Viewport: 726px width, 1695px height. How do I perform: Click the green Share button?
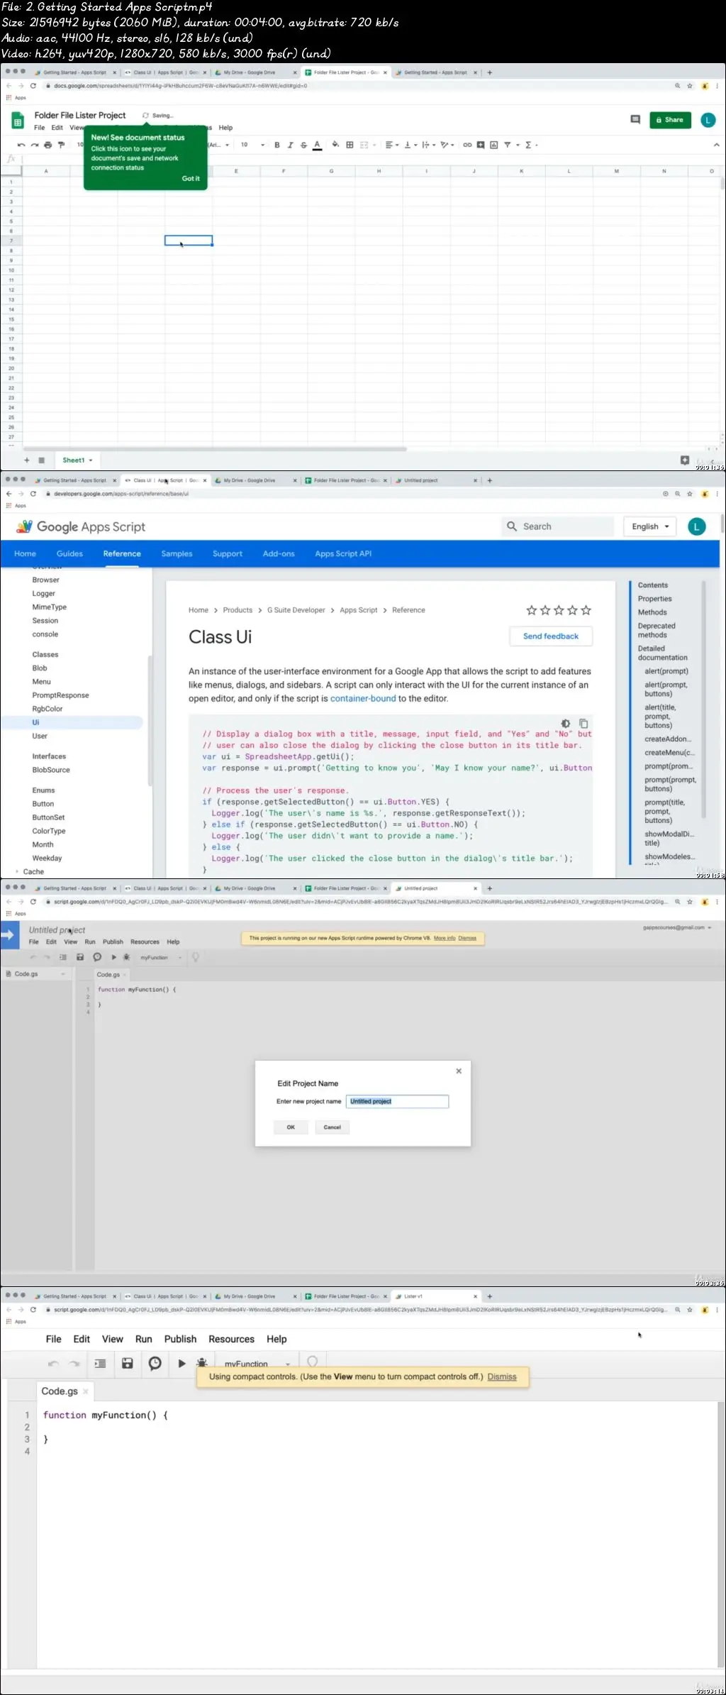(670, 120)
